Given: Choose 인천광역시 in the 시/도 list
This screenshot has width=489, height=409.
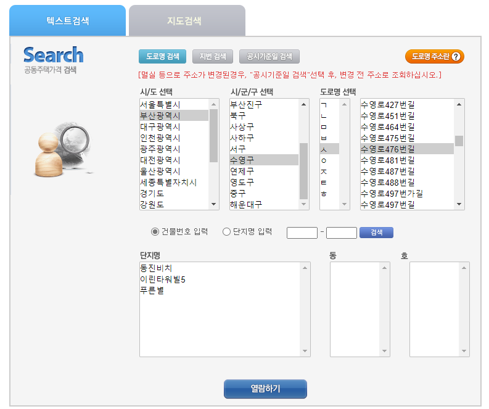Looking at the screenshot, I should (x=174, y=138).
